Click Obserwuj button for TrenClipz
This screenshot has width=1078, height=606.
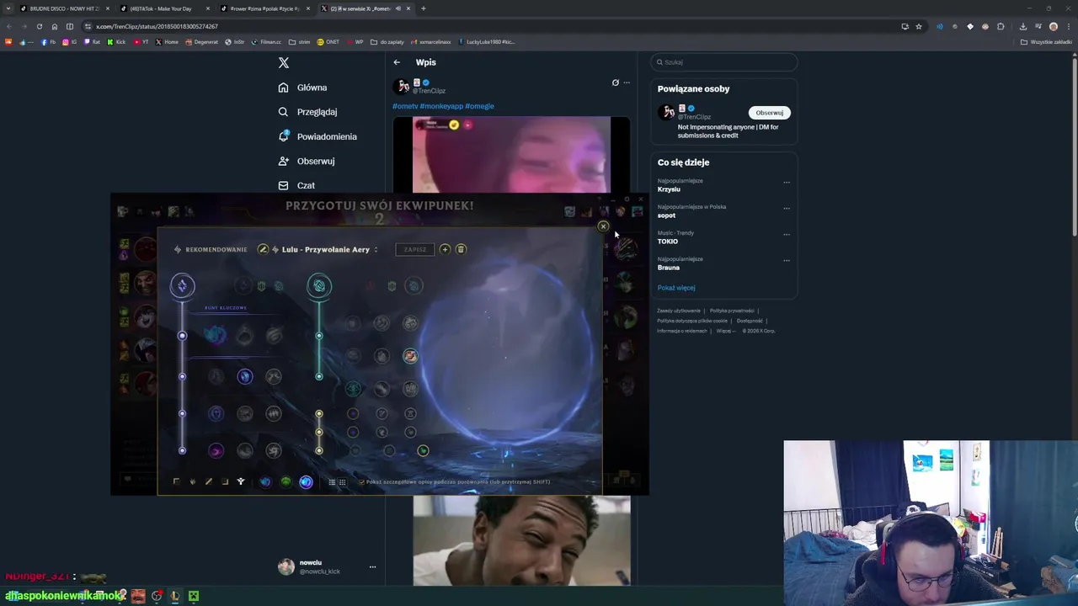click(x=769, y=113)
